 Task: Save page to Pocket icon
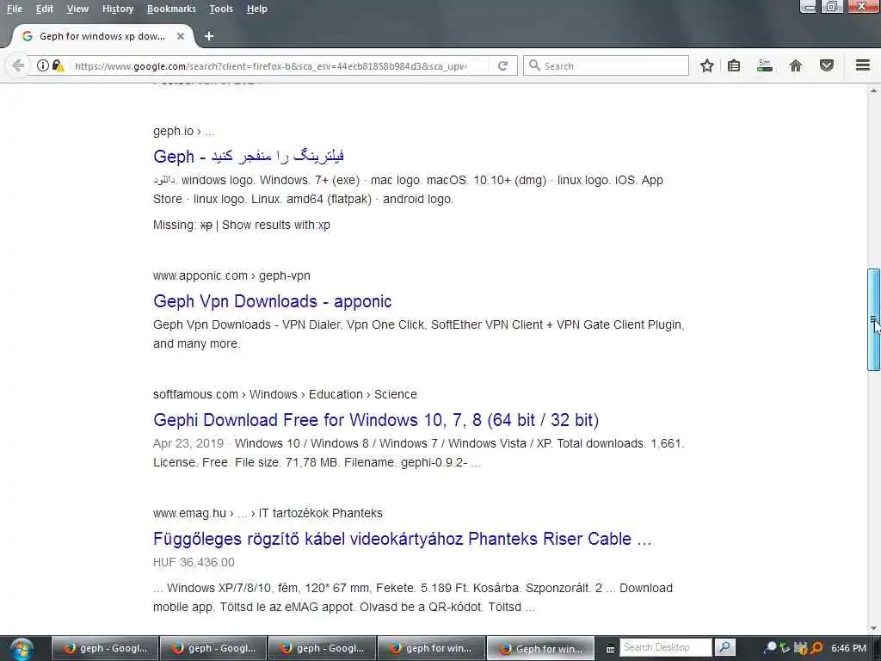[827, 65]
